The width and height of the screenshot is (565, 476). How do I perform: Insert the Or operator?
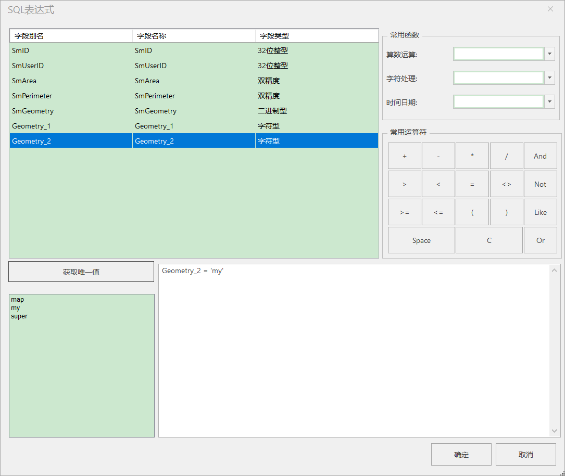tap(540, 240)
